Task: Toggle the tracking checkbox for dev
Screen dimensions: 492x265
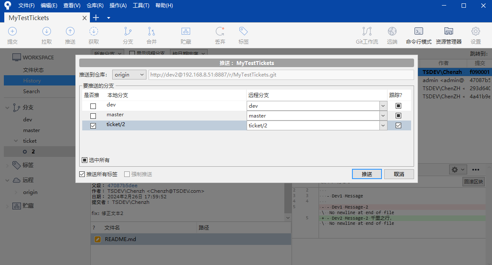Action: (399, 106)
